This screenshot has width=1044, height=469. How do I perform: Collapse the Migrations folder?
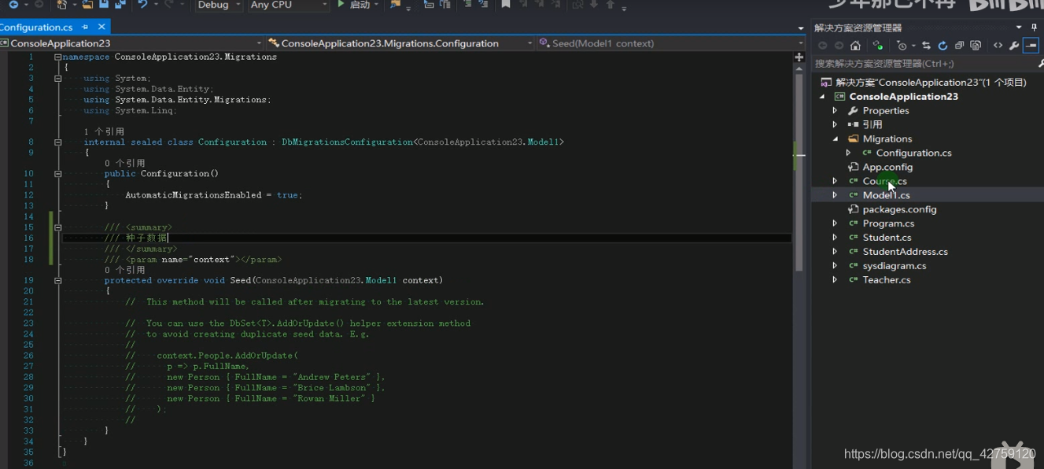[835, 139]
